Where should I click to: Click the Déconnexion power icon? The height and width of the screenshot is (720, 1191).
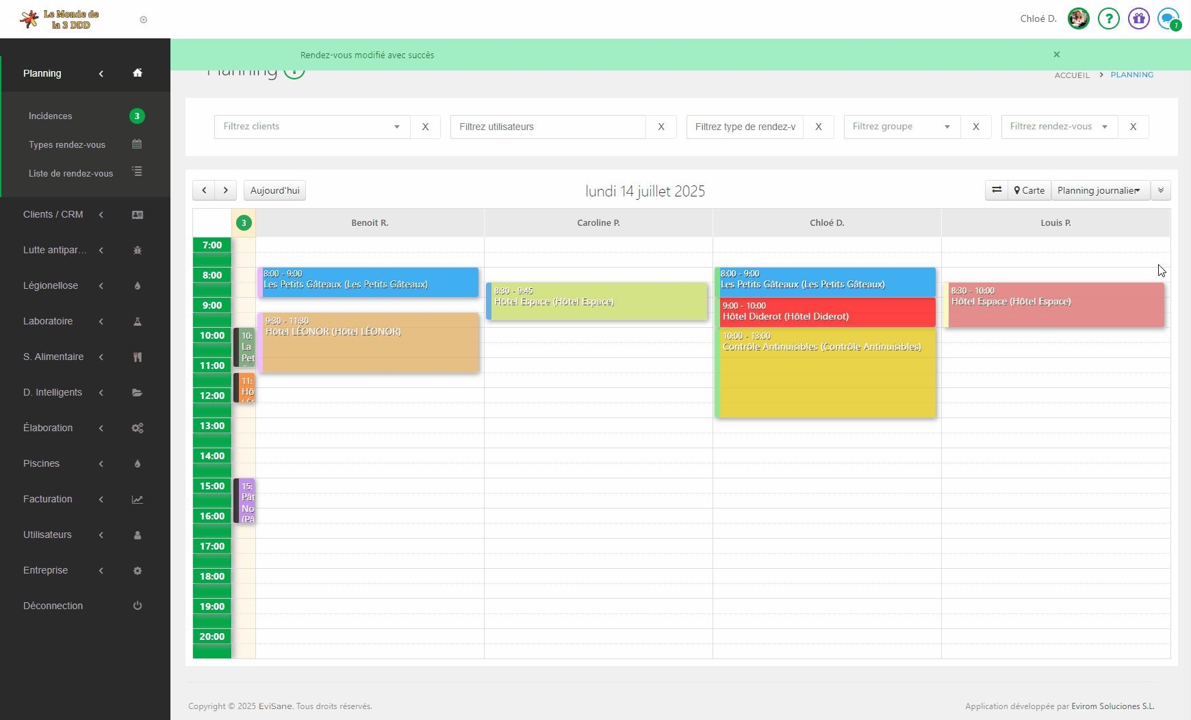tap(137, 606)
